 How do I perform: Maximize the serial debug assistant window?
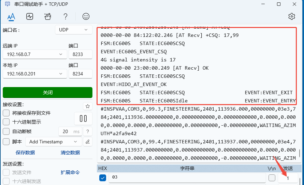pos(279,4)
